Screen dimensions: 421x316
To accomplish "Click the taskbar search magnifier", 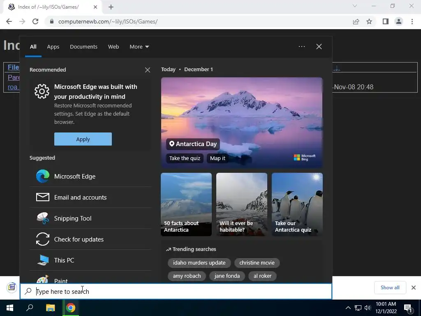I will pyautogui.click(x=30, y=308).
